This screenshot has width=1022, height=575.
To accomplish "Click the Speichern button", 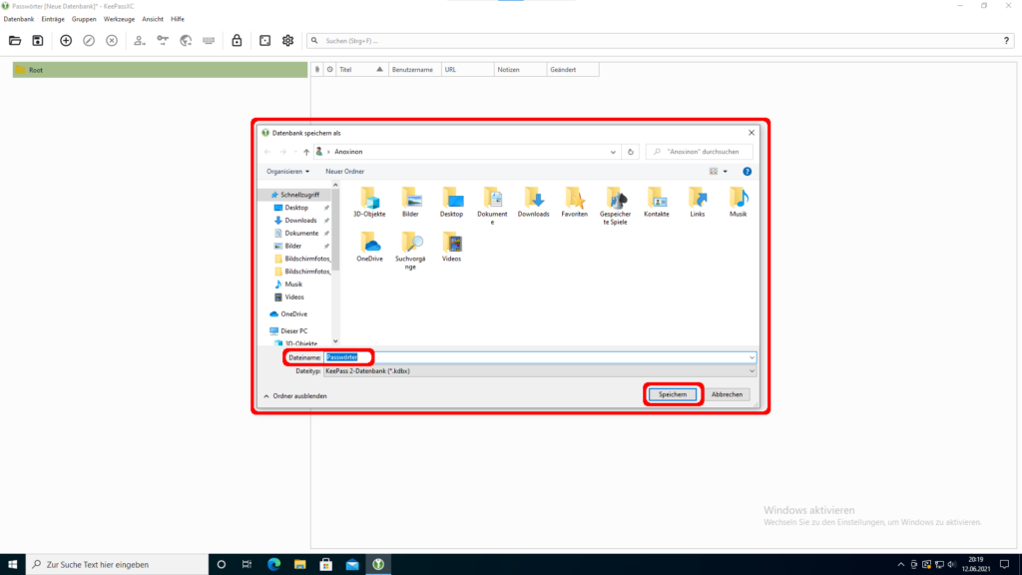I will coord(673,394).
